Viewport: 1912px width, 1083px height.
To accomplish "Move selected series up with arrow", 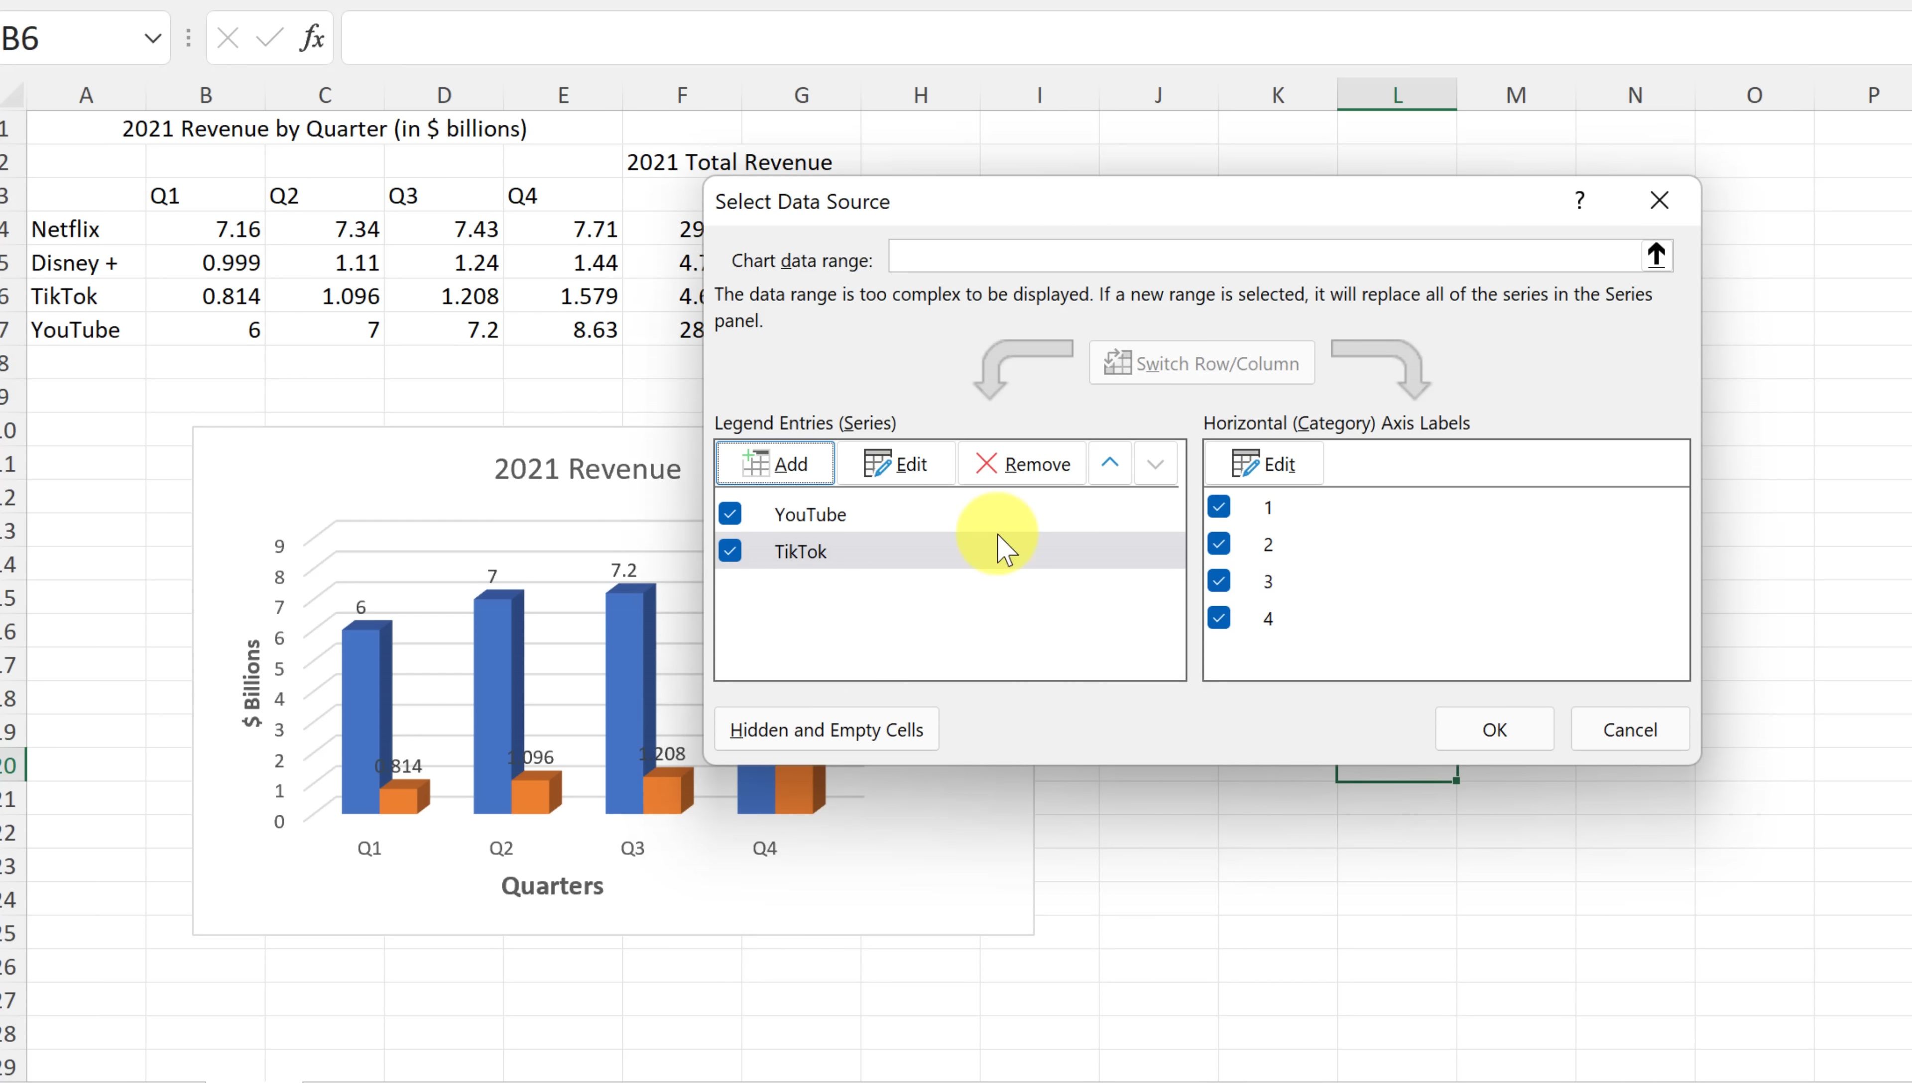I will coord(1109,463).
